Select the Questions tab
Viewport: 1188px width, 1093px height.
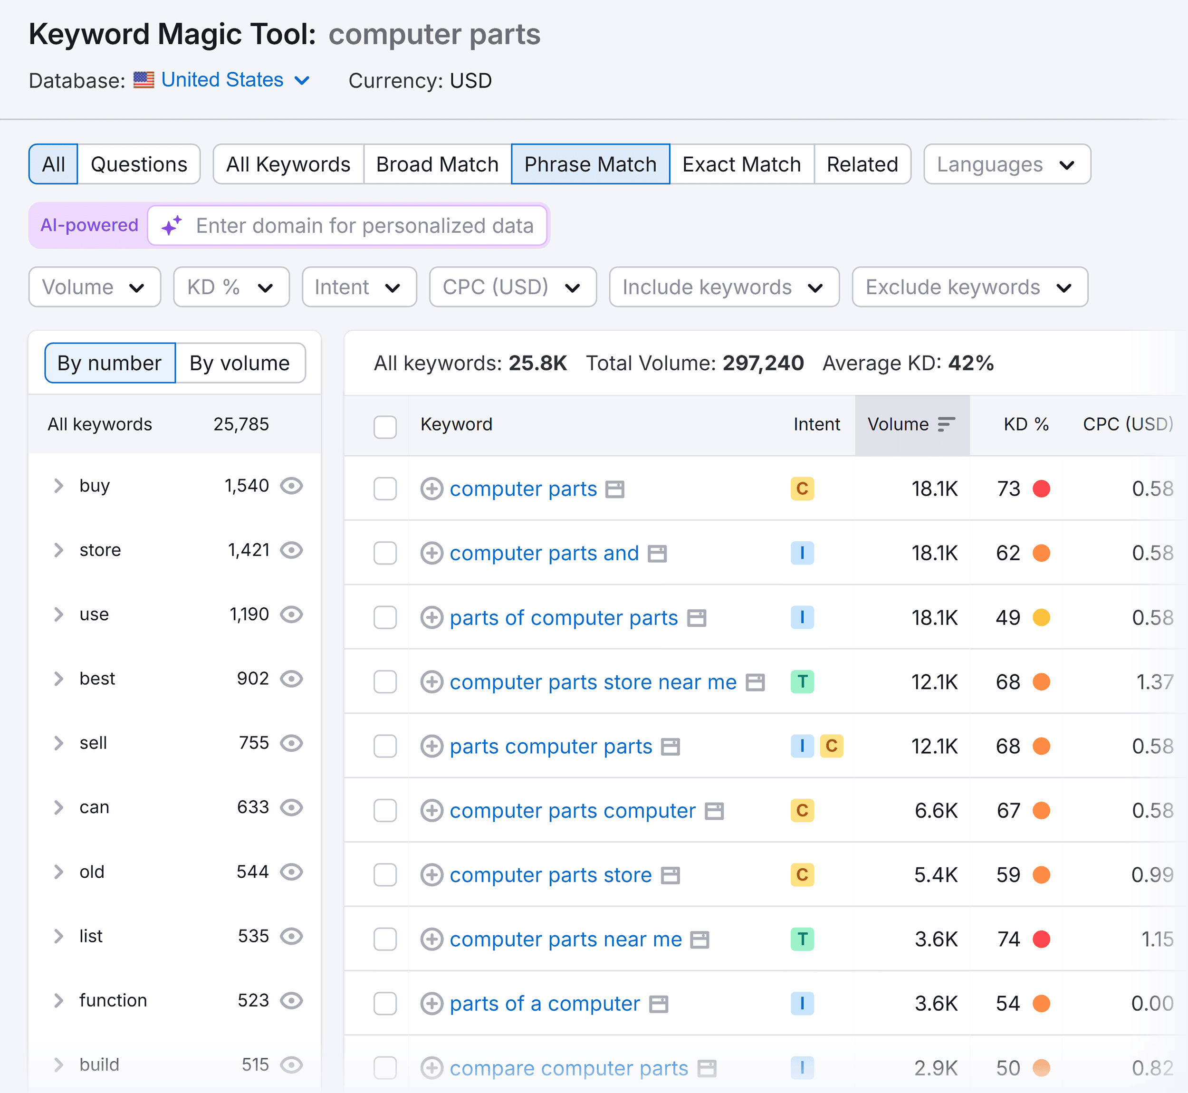139,164
